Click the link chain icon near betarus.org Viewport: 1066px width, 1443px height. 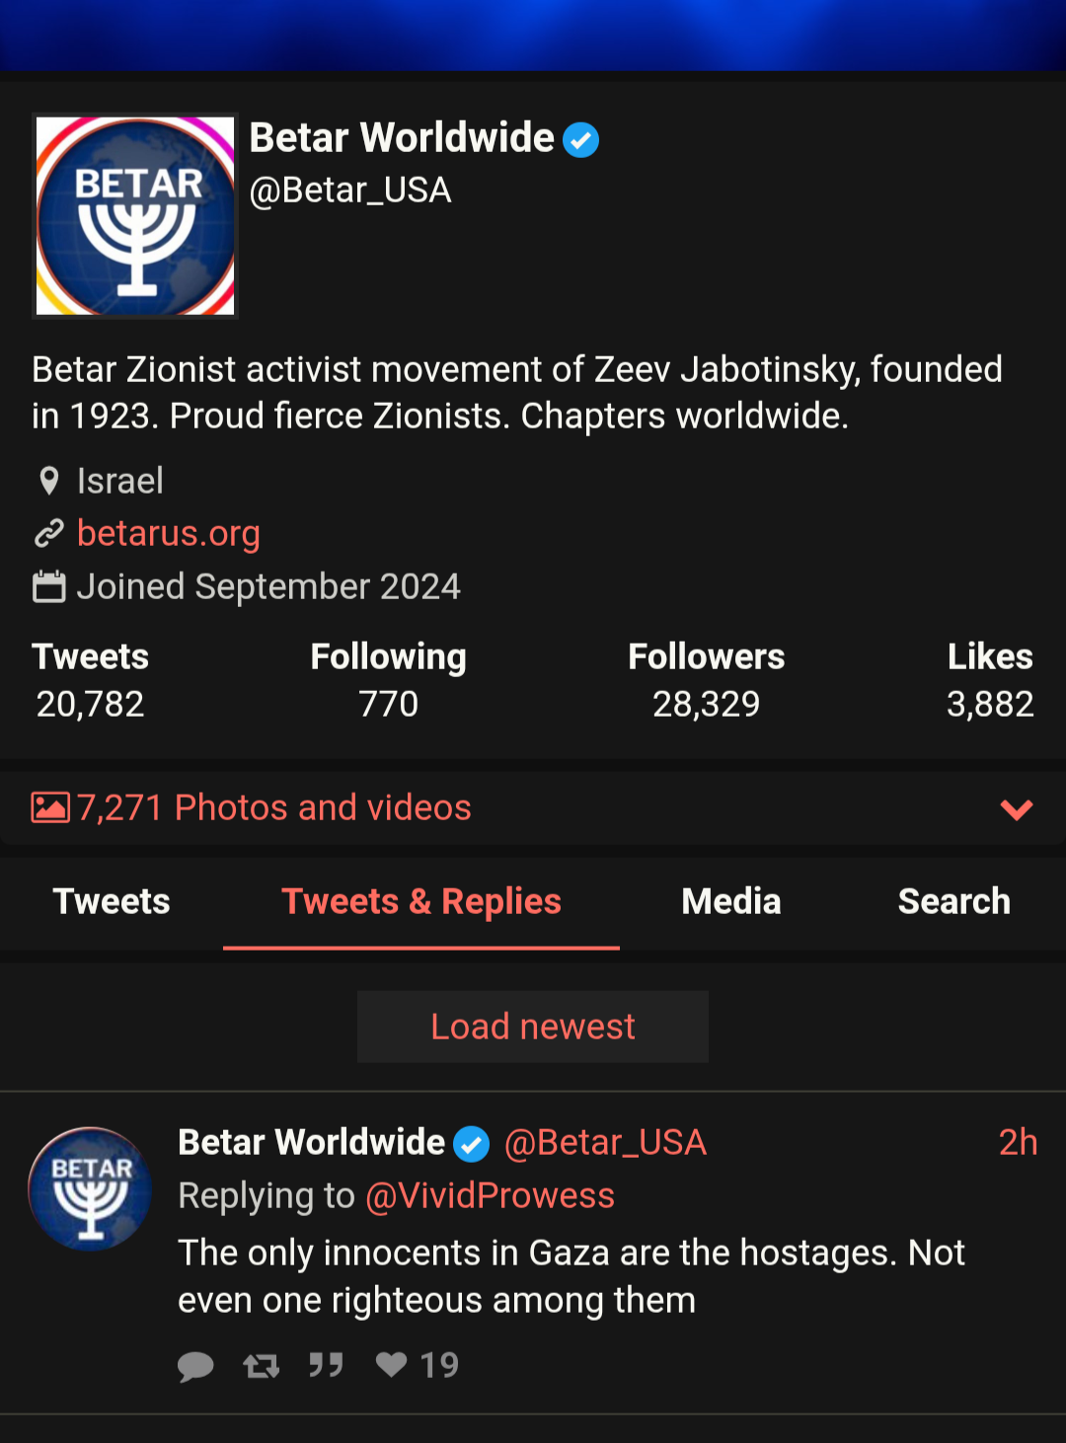point(49,533)
